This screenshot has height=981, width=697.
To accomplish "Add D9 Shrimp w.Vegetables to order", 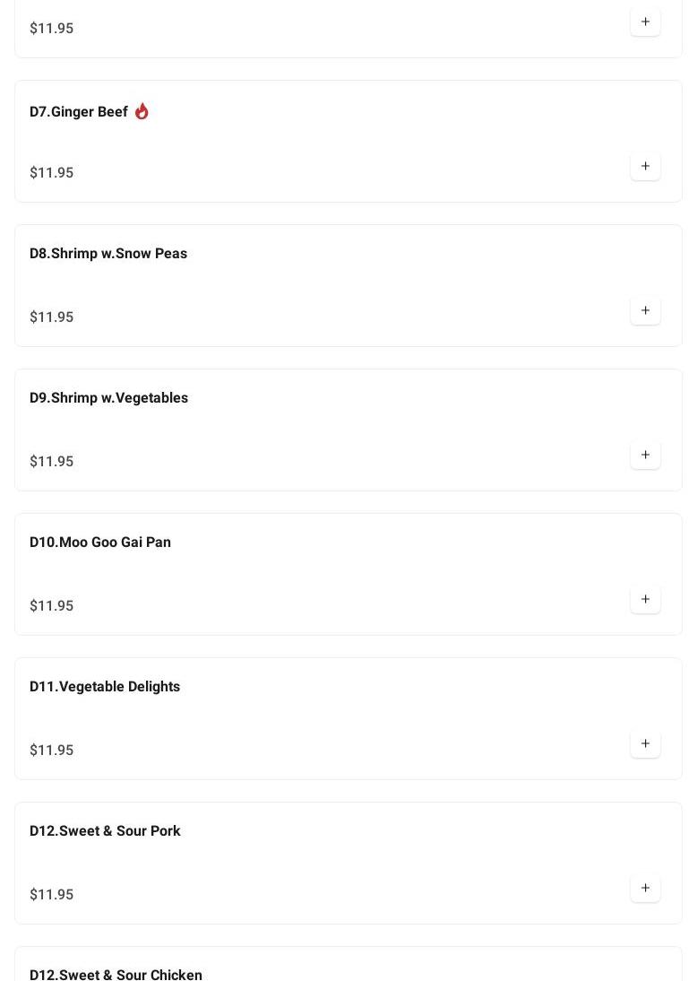I will coord(645,456).
